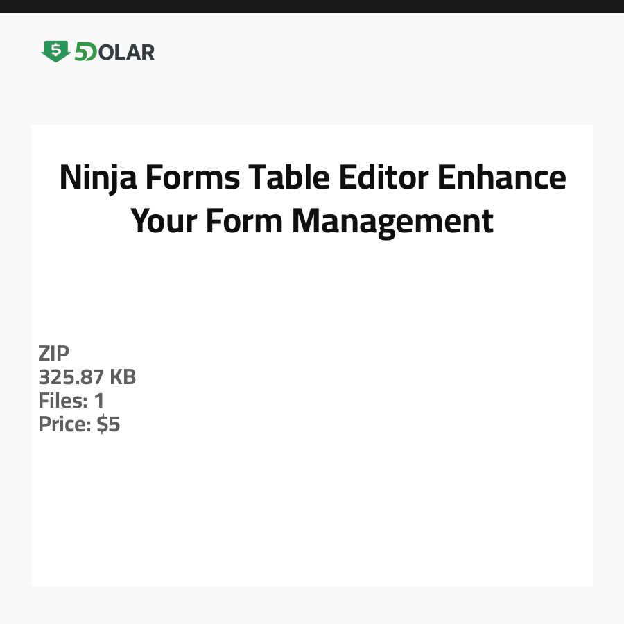Click the ZIP file type label
Image resolution: width=624 pixels, height=624 pixels.
(54, 354)
